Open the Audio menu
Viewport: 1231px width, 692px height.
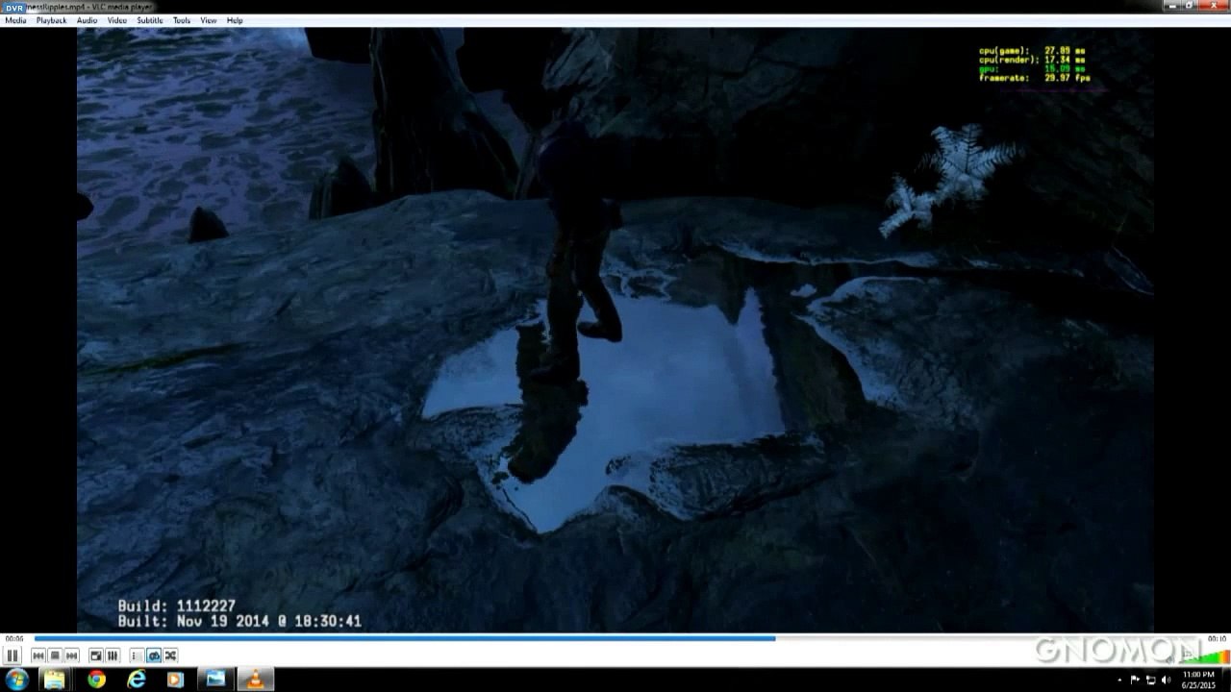pos(87,20)
